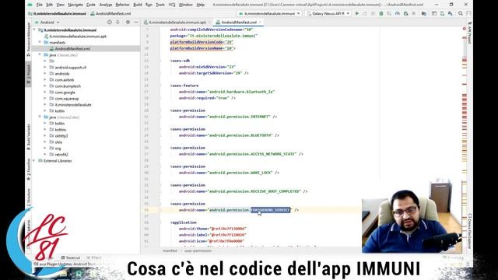Click the uses-permission breadcrumb

(x=198, y=250)
